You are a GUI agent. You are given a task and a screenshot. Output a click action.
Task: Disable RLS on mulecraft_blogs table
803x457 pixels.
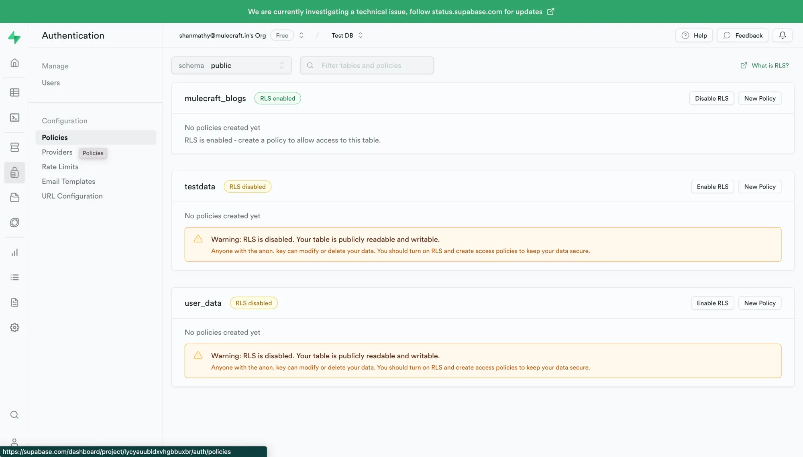tap(711, 98)
